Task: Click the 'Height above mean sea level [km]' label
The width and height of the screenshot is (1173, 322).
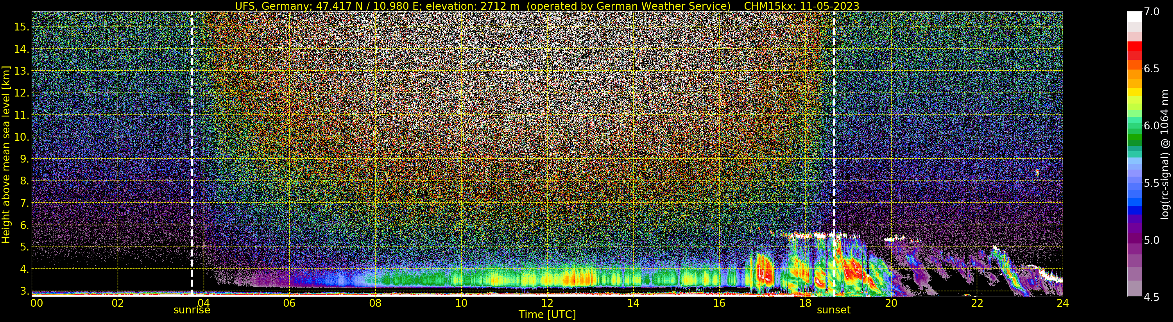Action: [6, 154]
